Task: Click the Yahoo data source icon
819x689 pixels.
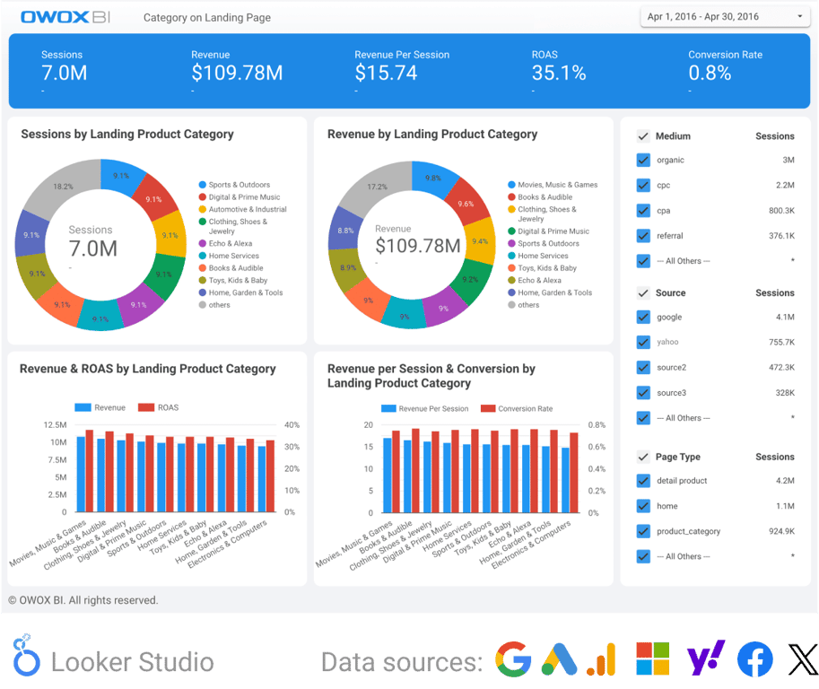Action: point(706,658)
